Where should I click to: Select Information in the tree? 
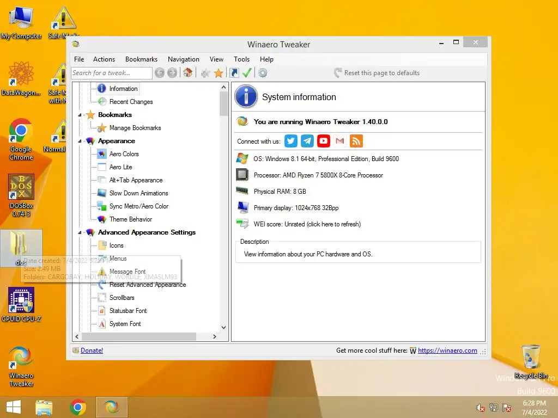click(123, 89)
